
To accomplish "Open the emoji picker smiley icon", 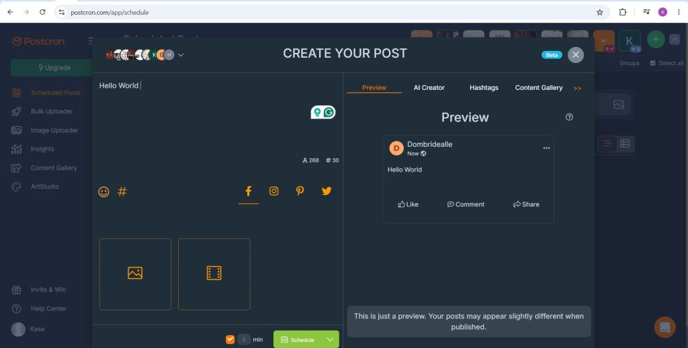I will coord(103,192).
